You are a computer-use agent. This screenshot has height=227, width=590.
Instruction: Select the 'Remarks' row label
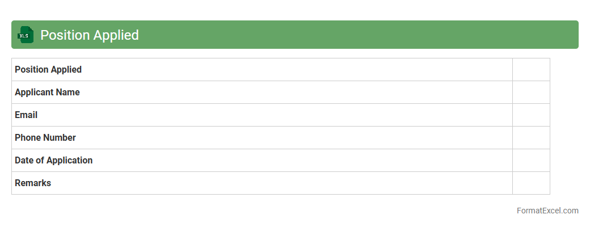[x=33, y=183]
